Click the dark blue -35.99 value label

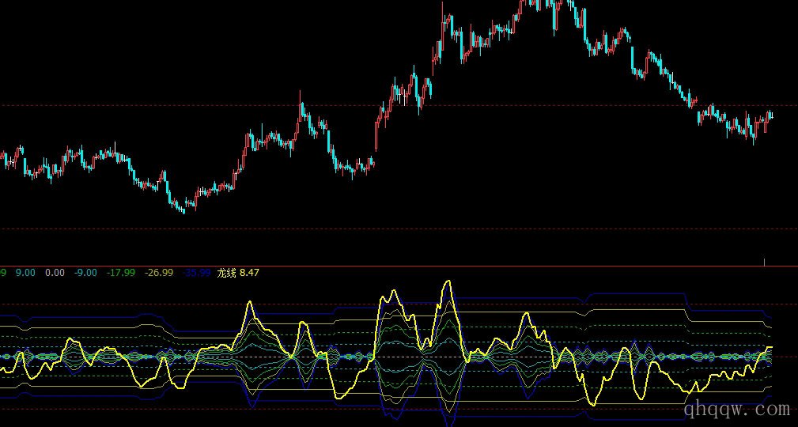coord(197,273)
